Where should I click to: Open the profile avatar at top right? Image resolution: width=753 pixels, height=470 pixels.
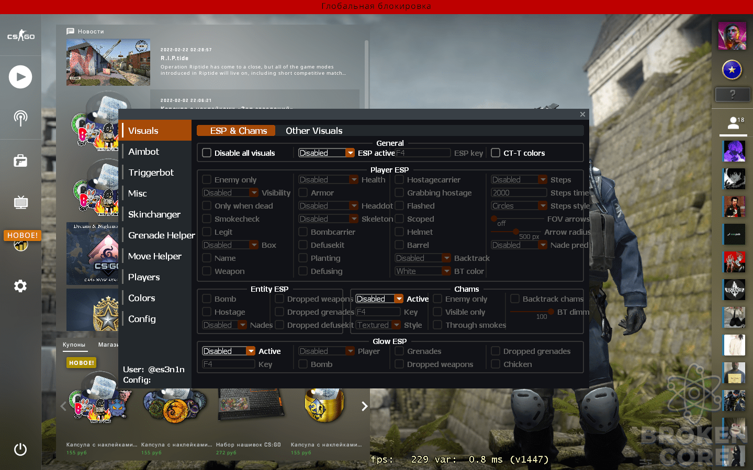[732, 36]
